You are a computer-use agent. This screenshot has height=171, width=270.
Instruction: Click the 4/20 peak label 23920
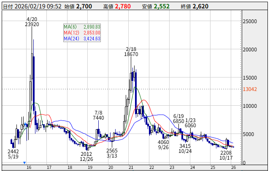point(32,25)
